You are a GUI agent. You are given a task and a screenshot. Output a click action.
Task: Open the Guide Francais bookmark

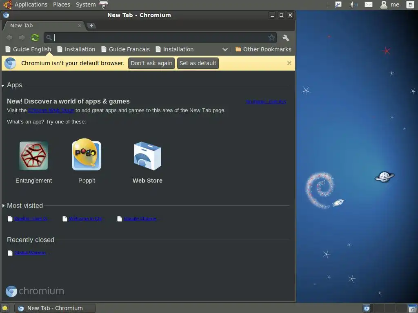(126, 49)
